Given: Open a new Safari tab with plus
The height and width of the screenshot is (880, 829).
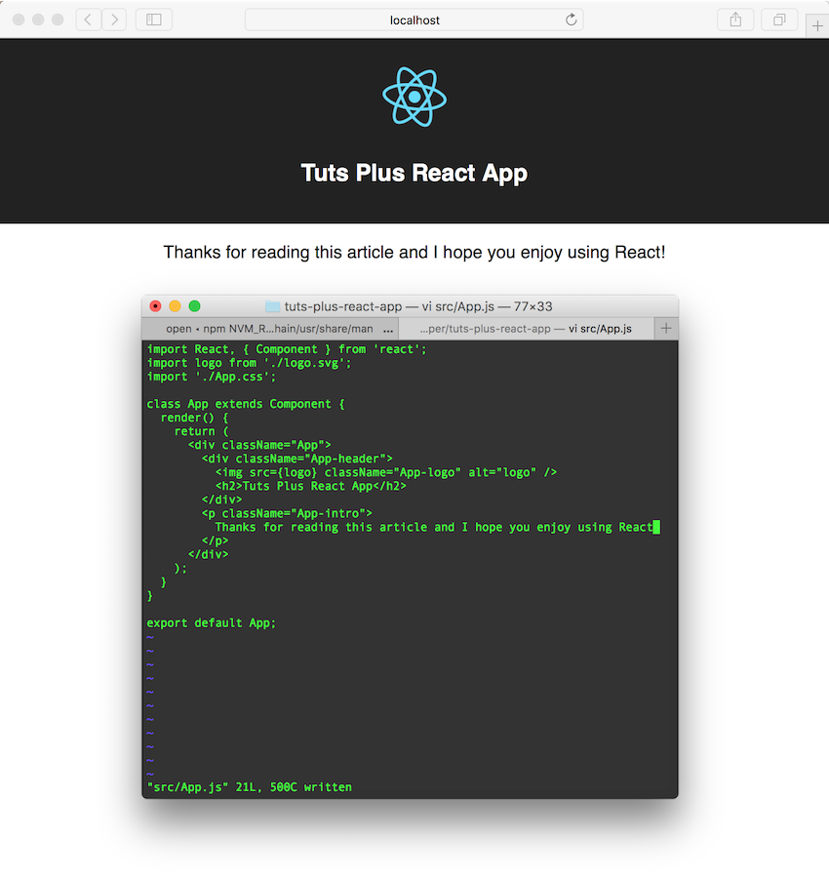Looking at the screenshot, I should 817,25.
